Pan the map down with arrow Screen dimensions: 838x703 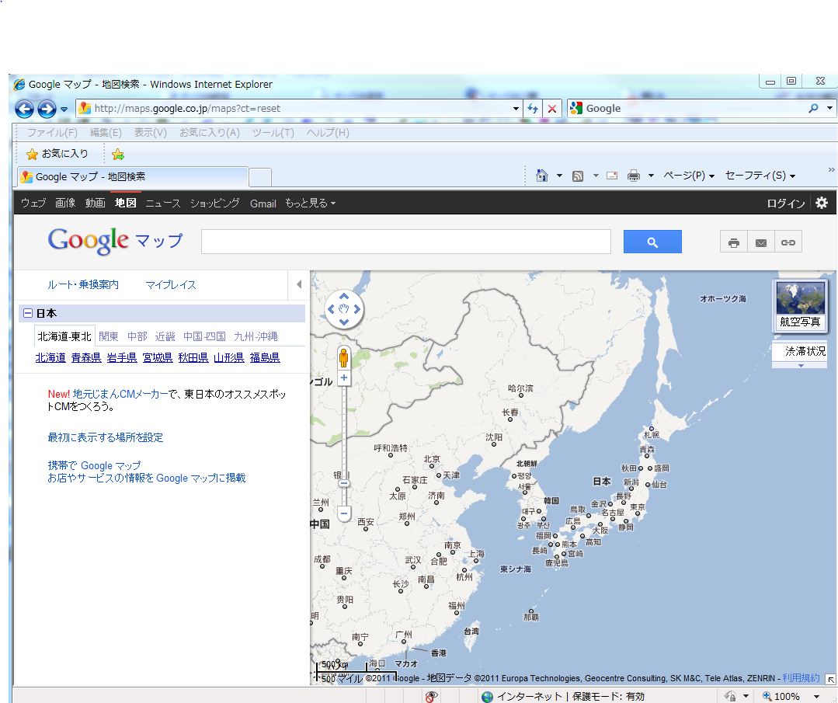(x=344, y=322)
